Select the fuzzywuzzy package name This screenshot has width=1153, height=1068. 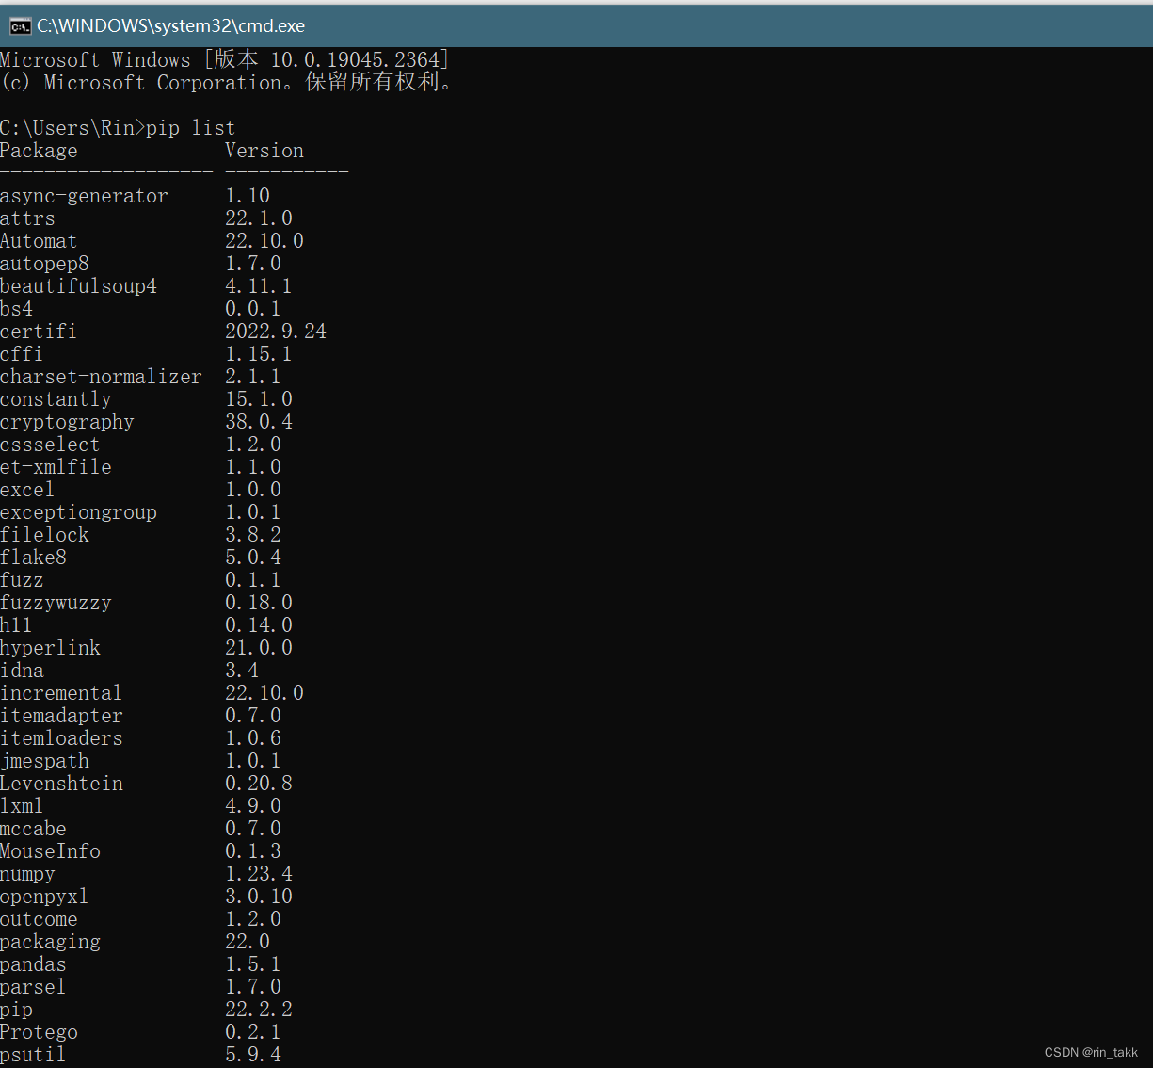[x=56, y=603]
